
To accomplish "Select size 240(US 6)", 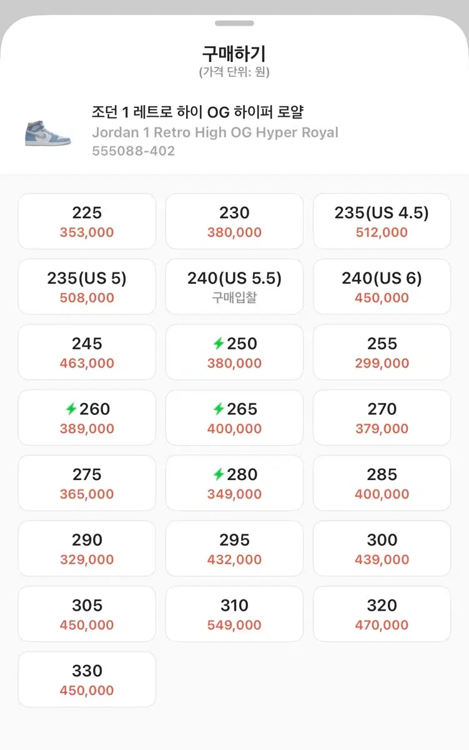I will point(382,287).
